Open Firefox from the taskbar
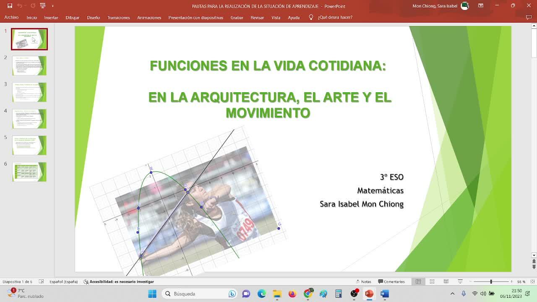537x302 pixels. pos(292,294)
